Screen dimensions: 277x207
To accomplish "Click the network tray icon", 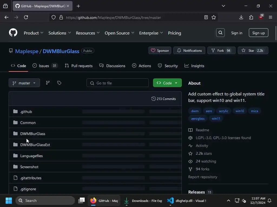I will click(237, 201).
